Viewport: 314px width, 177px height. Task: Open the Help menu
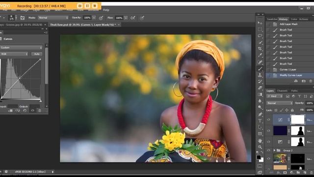click(x=106, y=10)
